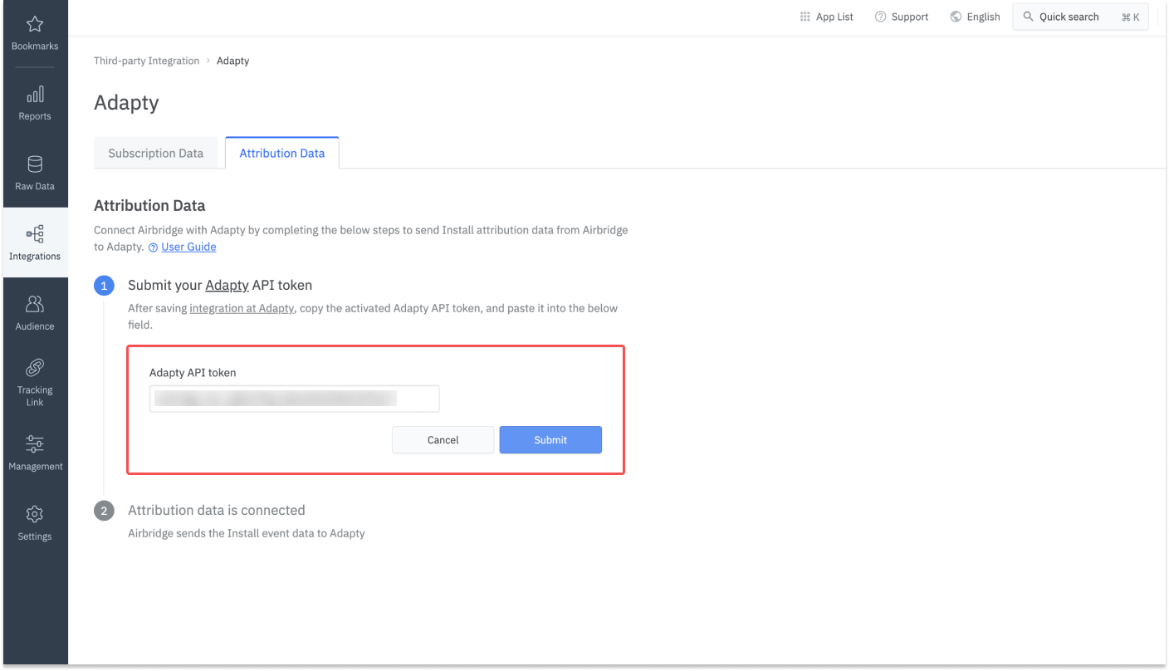Open the Reports bar chart icon
The width and height of the screenshot is (1169, 671).
point(35,94)
